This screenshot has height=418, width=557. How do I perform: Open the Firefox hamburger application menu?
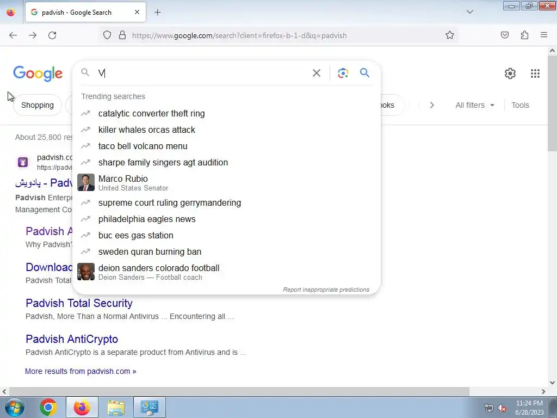click(x=544, y=35)
